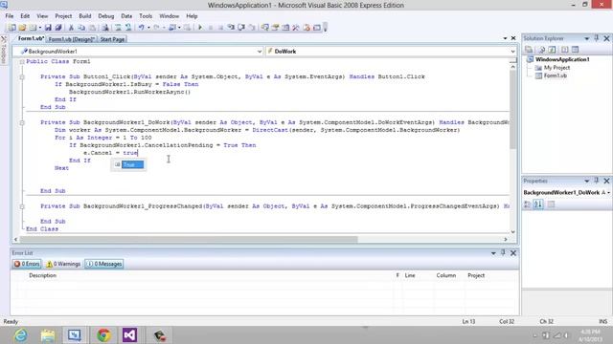This screenshot has width=613, height=344.
Task: Toggle the 0 Errors filter button
Action: [x=27, y=264]
